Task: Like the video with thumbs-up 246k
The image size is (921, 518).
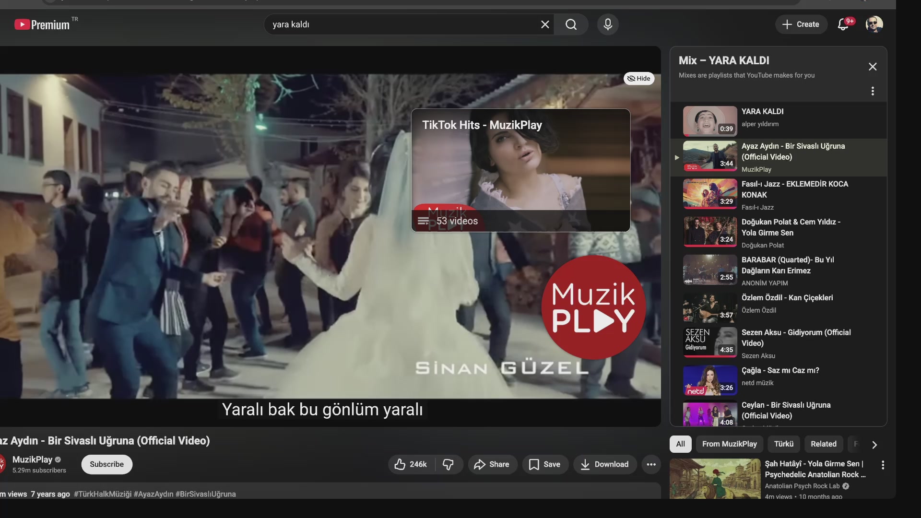Action: pyautogui.click(x=411, y=464)
